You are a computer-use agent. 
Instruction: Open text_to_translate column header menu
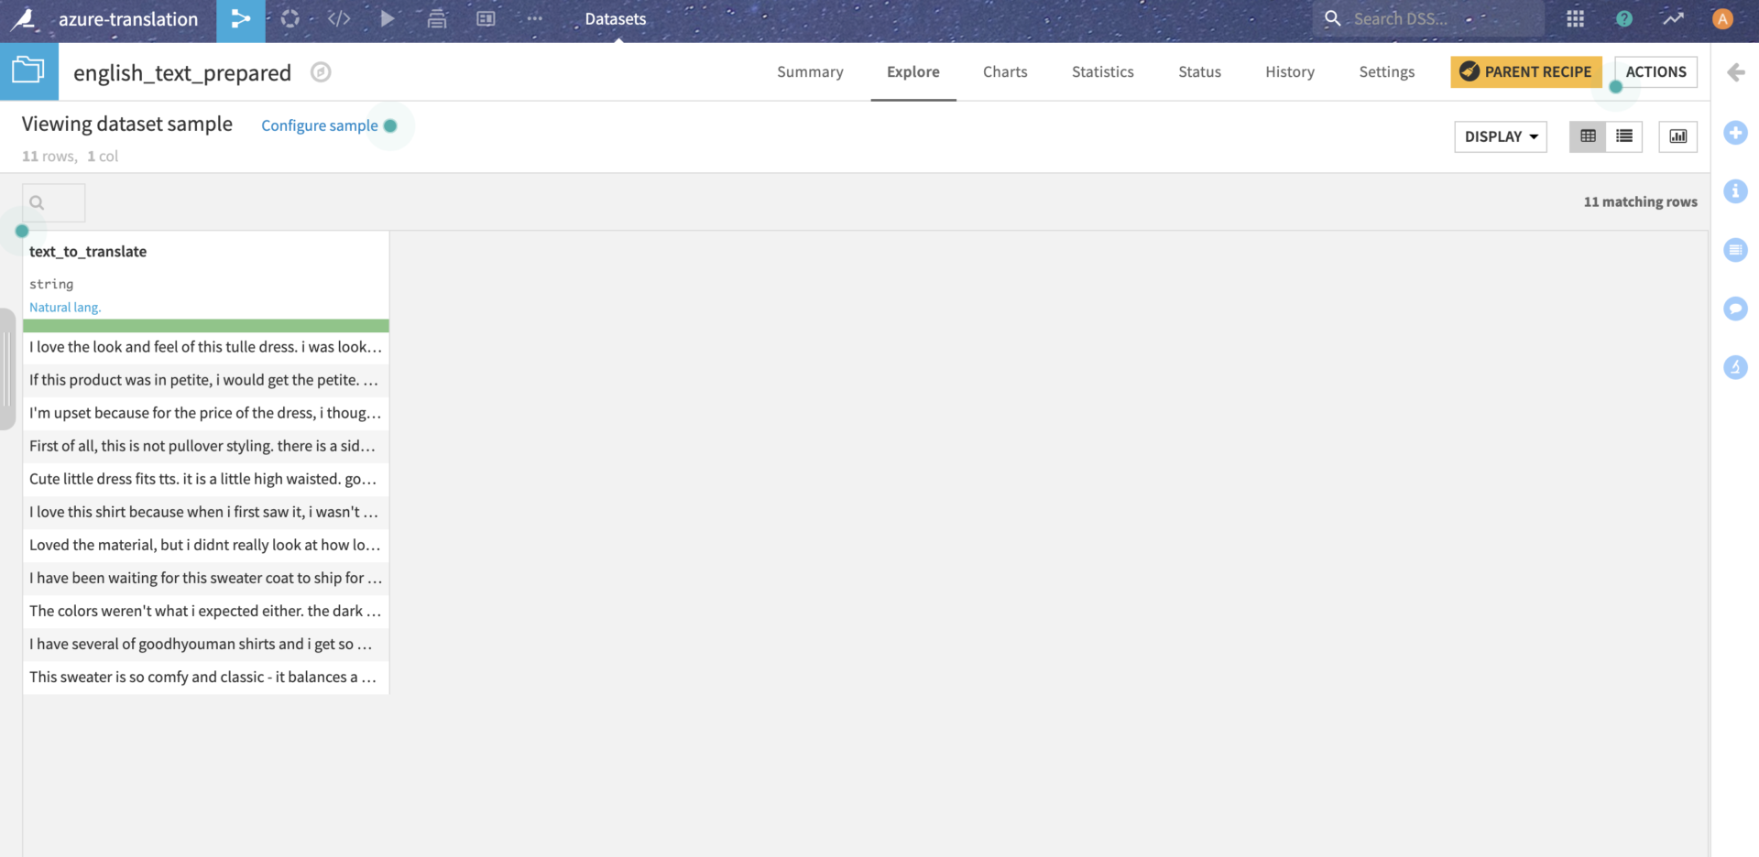coord(88,252)
